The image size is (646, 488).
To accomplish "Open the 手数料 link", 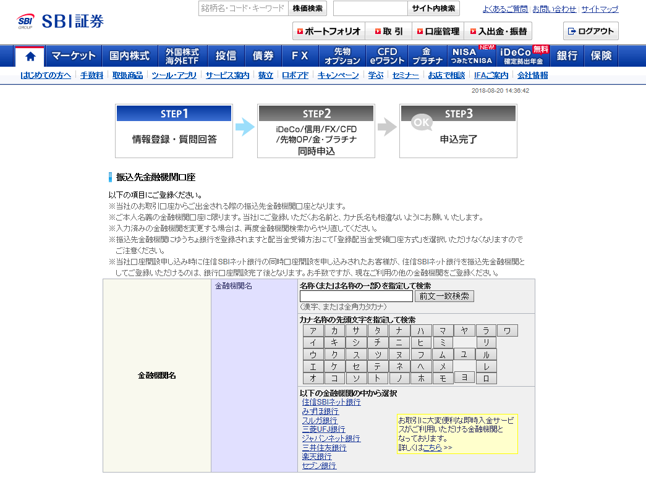I will [91, 75].
